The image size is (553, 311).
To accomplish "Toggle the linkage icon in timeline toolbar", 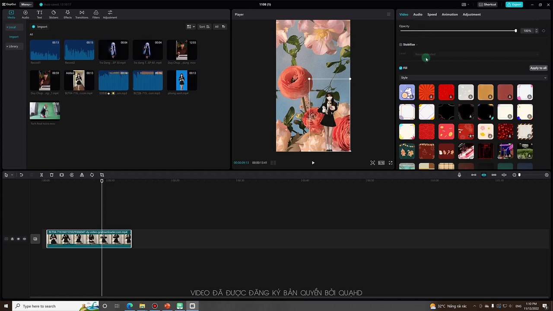I will pyautogui.click(x=494, y=175).
